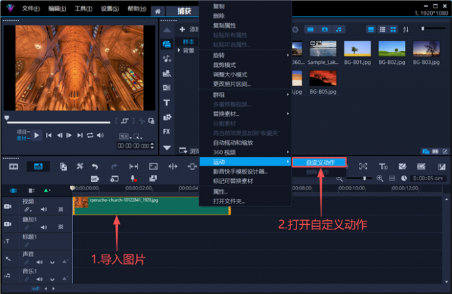Switch library to list view
Image resolution: width=452 pixels, height=294 pixels.
382,29
